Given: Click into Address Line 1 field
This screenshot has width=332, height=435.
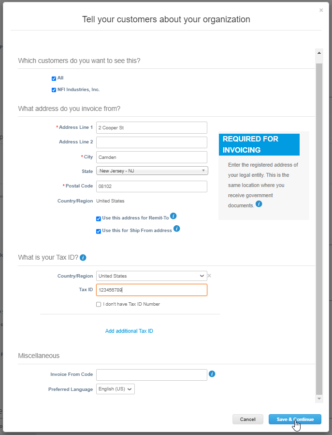Looking at the screenshot, I should [152, 127].
